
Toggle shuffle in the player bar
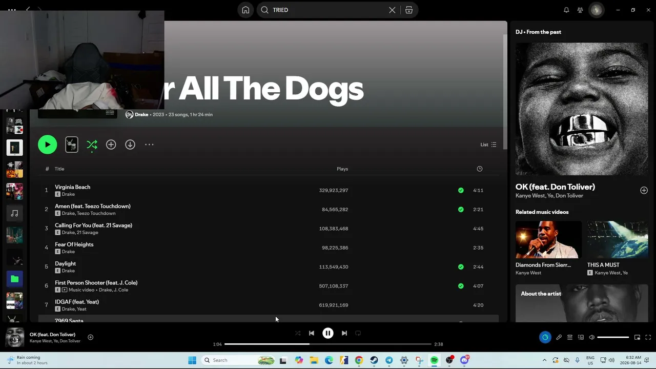(298, 333)
